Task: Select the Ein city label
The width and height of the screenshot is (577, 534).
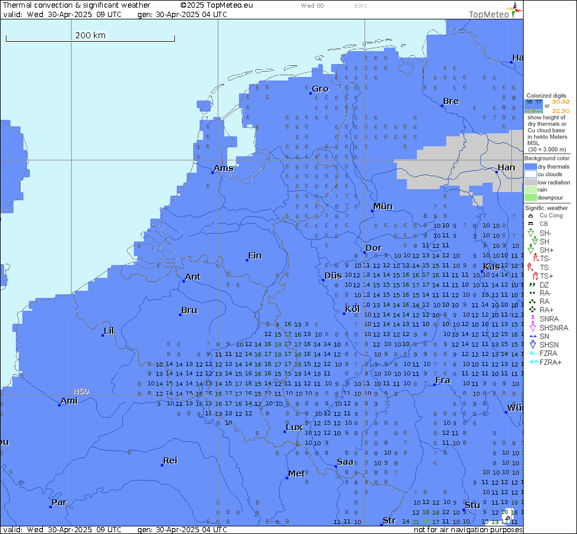Action: [x=255, y=256]
